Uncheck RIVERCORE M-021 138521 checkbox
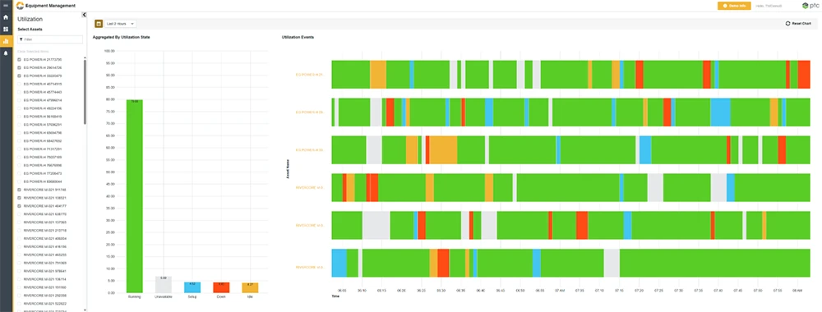 coord(20,198)
